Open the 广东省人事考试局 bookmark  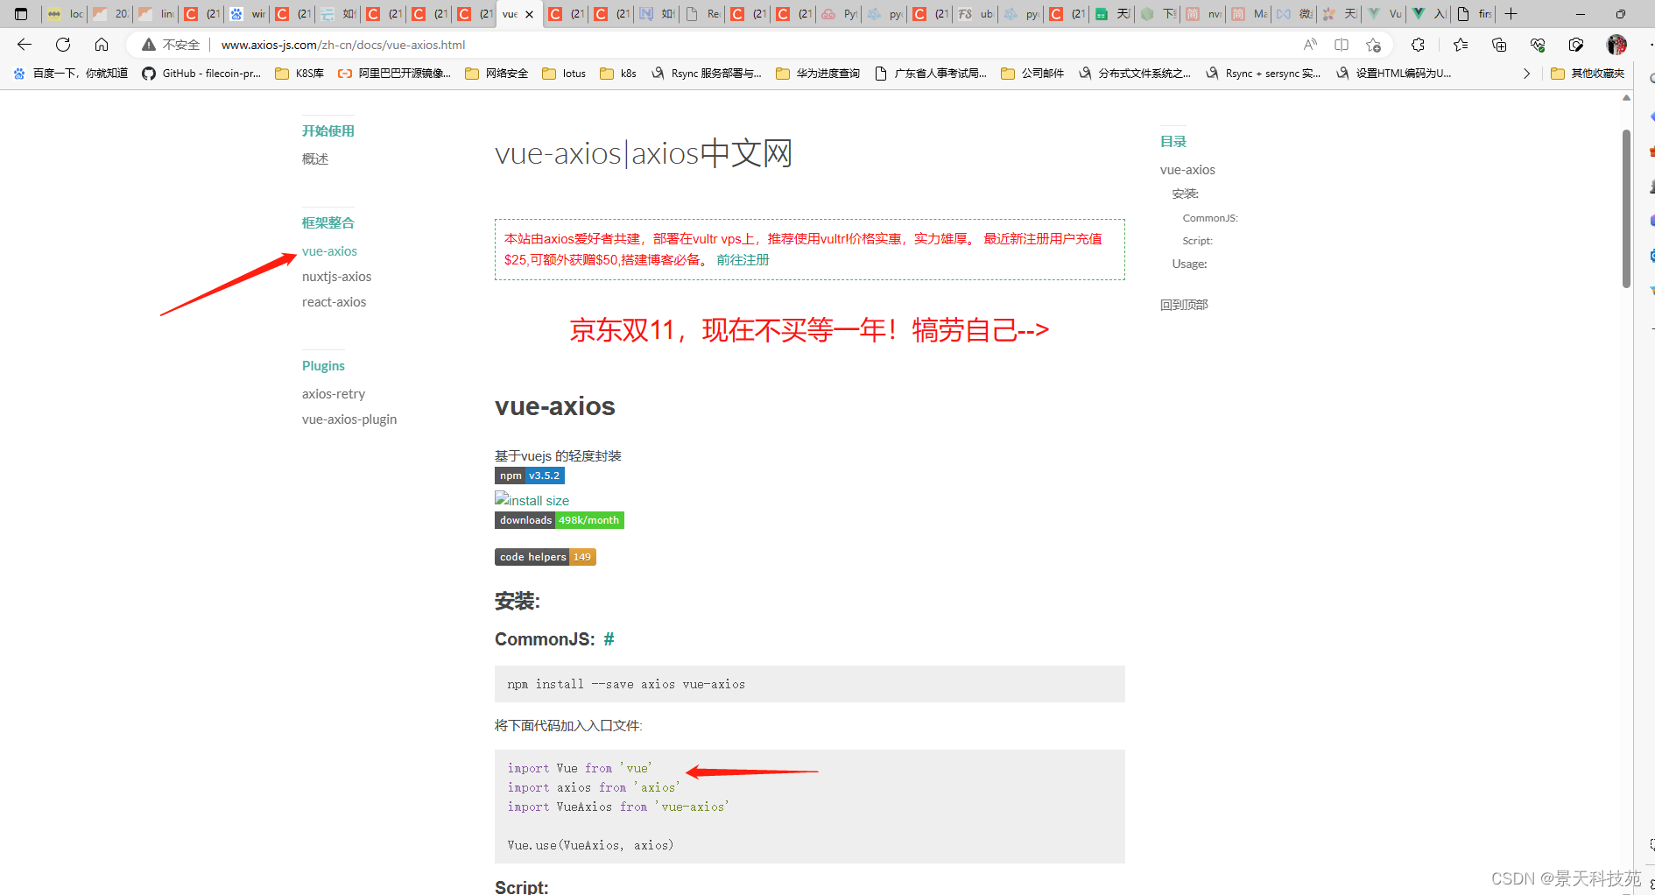coord(930,74)
